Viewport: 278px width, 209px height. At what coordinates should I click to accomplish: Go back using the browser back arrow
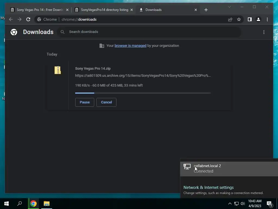pos(11,19)
